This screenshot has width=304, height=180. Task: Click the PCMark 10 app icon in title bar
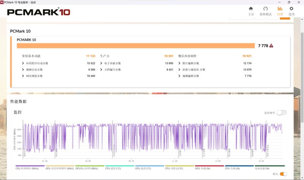2,2
